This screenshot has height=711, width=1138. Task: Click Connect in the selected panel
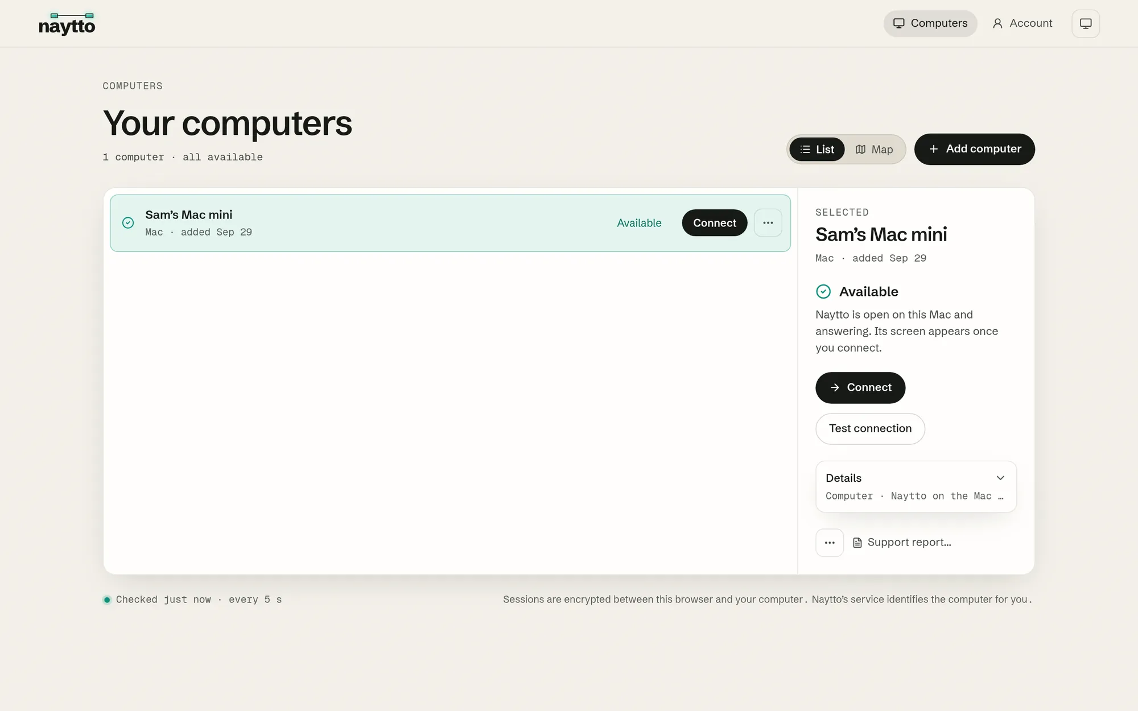(860, 388)
